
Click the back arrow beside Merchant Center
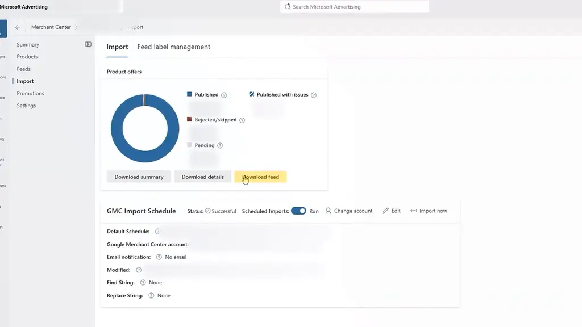[x=18, y=27]
